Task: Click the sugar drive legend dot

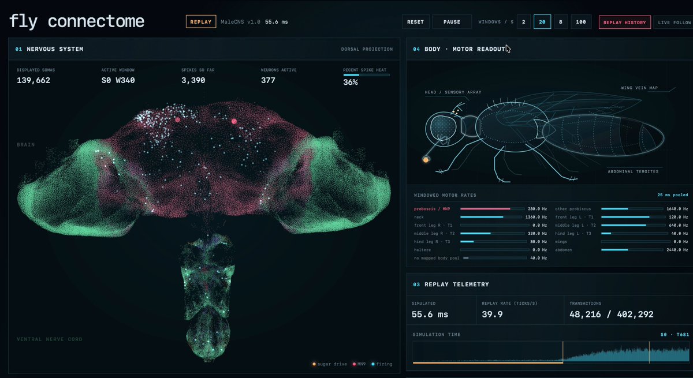Action: click(x=314, y=364)
